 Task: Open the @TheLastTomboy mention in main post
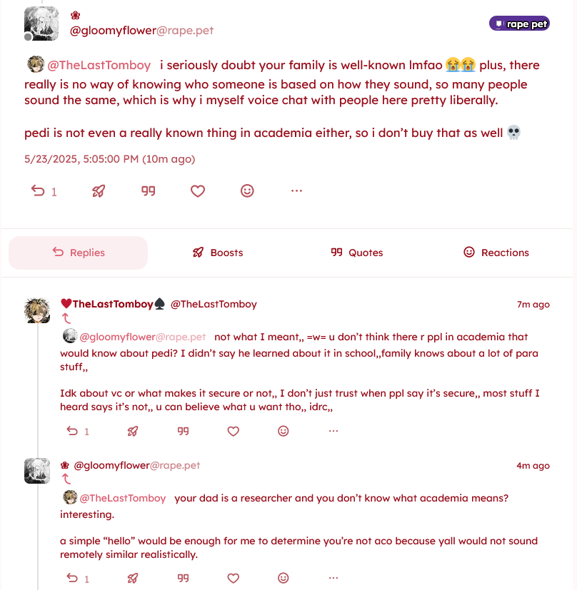99,66
